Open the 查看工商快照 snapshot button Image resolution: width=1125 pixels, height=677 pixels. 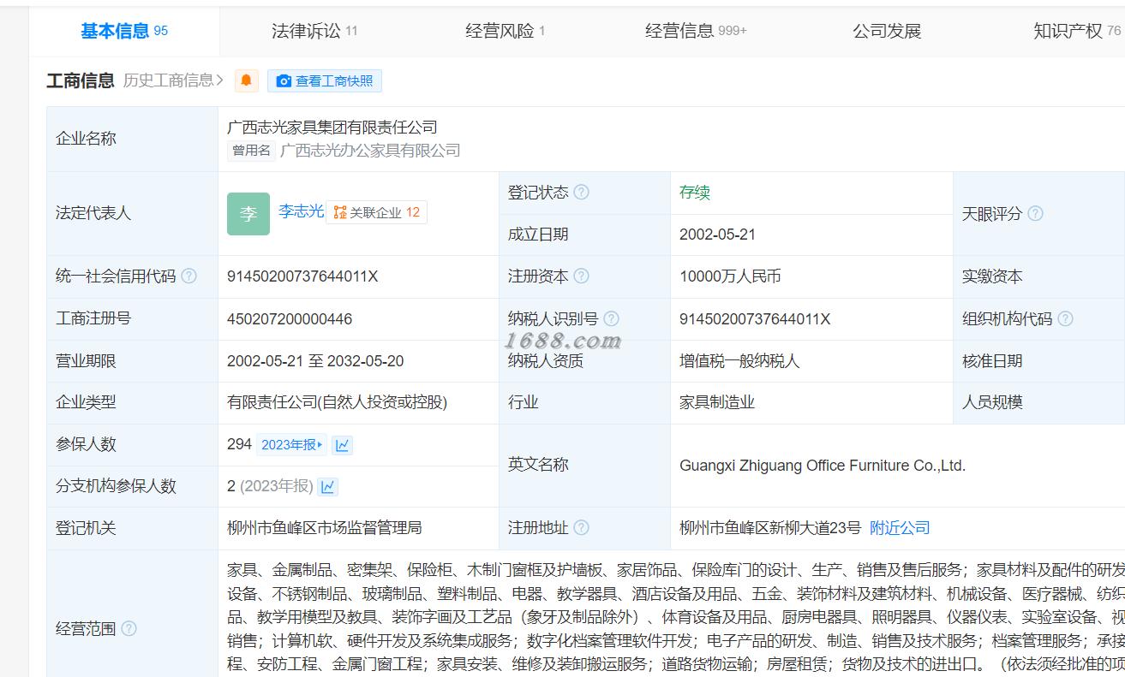point(325,80)
